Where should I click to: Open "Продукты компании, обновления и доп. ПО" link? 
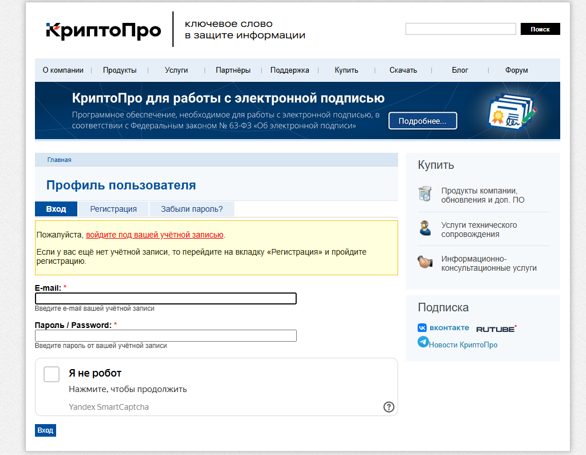(x=482, y=195)
